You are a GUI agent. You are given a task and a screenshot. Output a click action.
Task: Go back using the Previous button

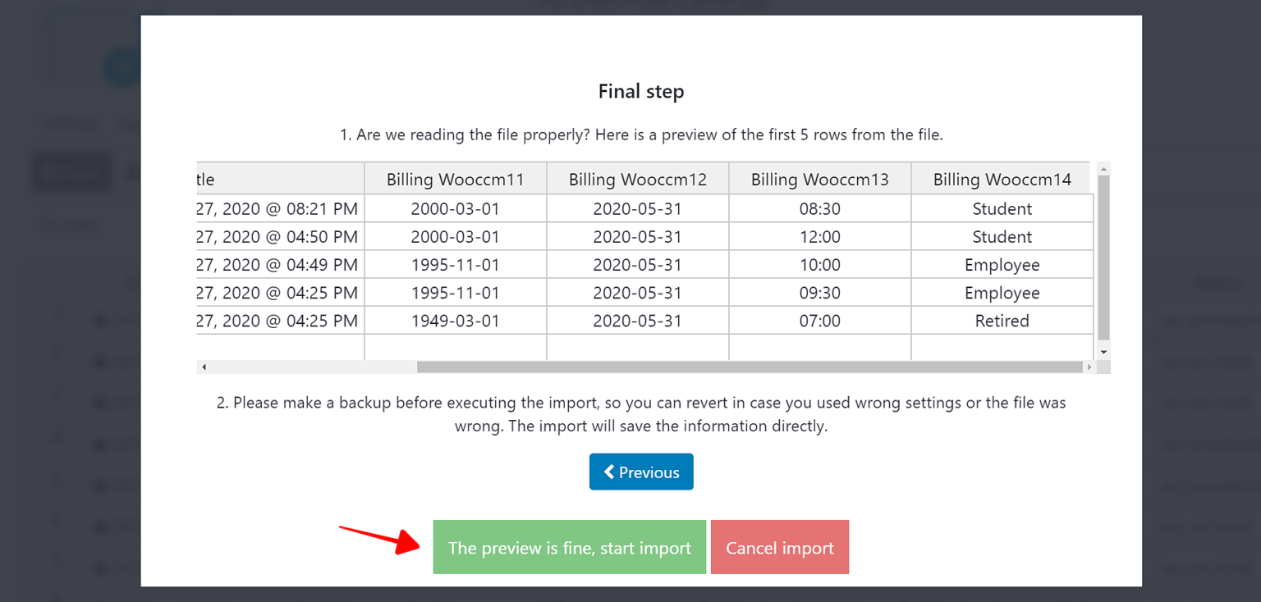point(641,472)
